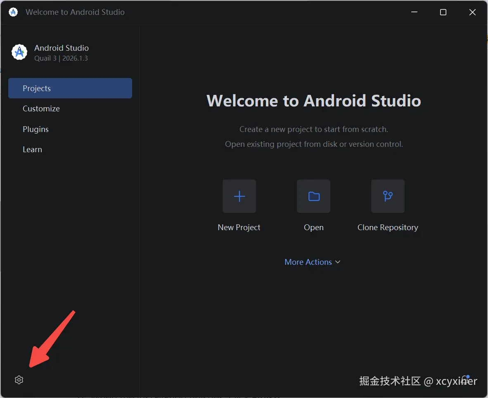
Task: Select the Projects tab
Action: click(x=70, y=88)
